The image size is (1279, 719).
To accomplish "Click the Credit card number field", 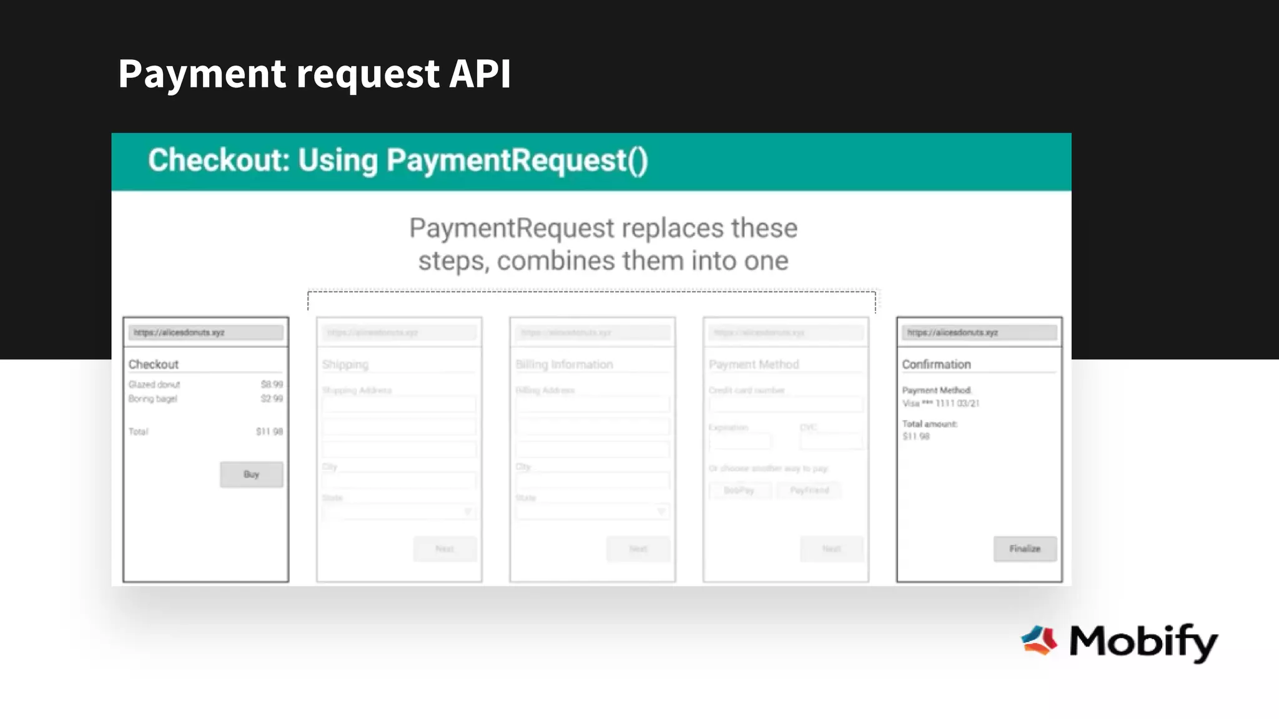I will point(786,404).
